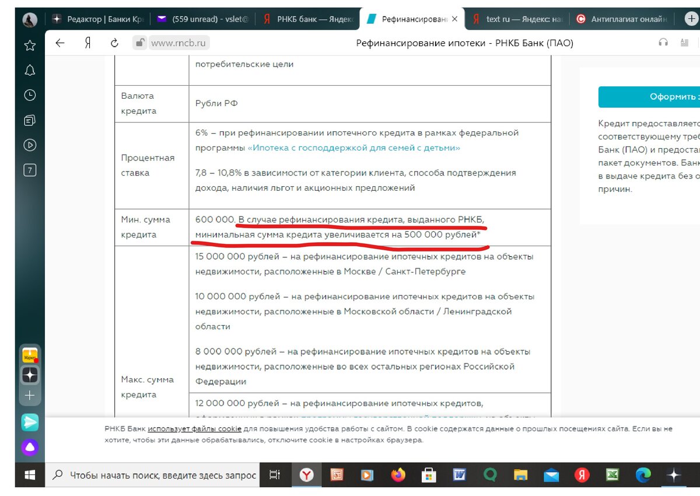Click the page title 'Рефинансирование ипотеки - РНКБ Банк (ПАО)'
Screen dimensions: 700x496
pos(464,43)
